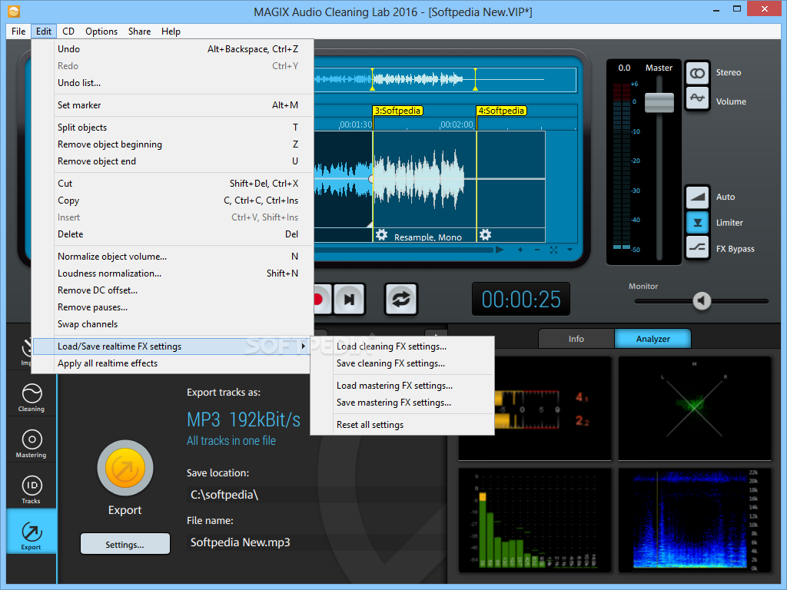Click the file name field Softpedia New.mp3

click(316, 543)
